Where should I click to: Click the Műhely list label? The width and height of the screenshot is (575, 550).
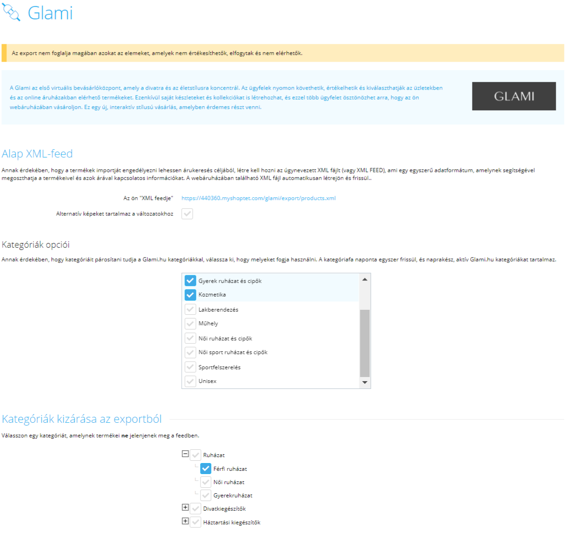click(208, 324)
